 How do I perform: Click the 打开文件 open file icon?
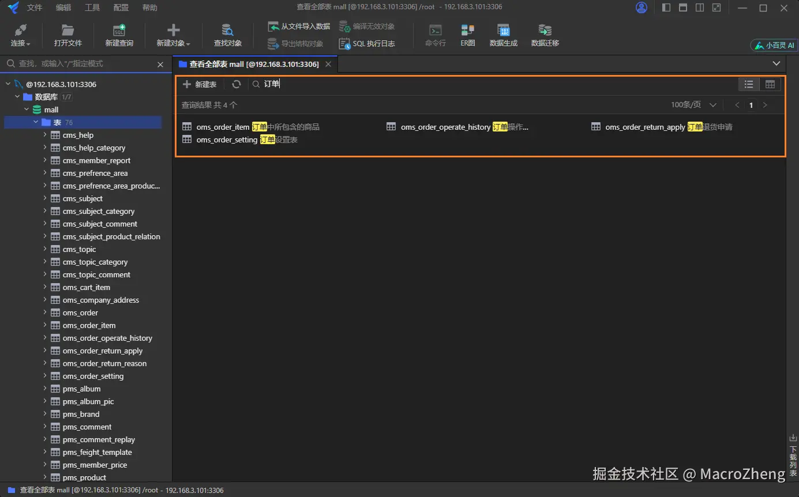click(x=68, y=35)
